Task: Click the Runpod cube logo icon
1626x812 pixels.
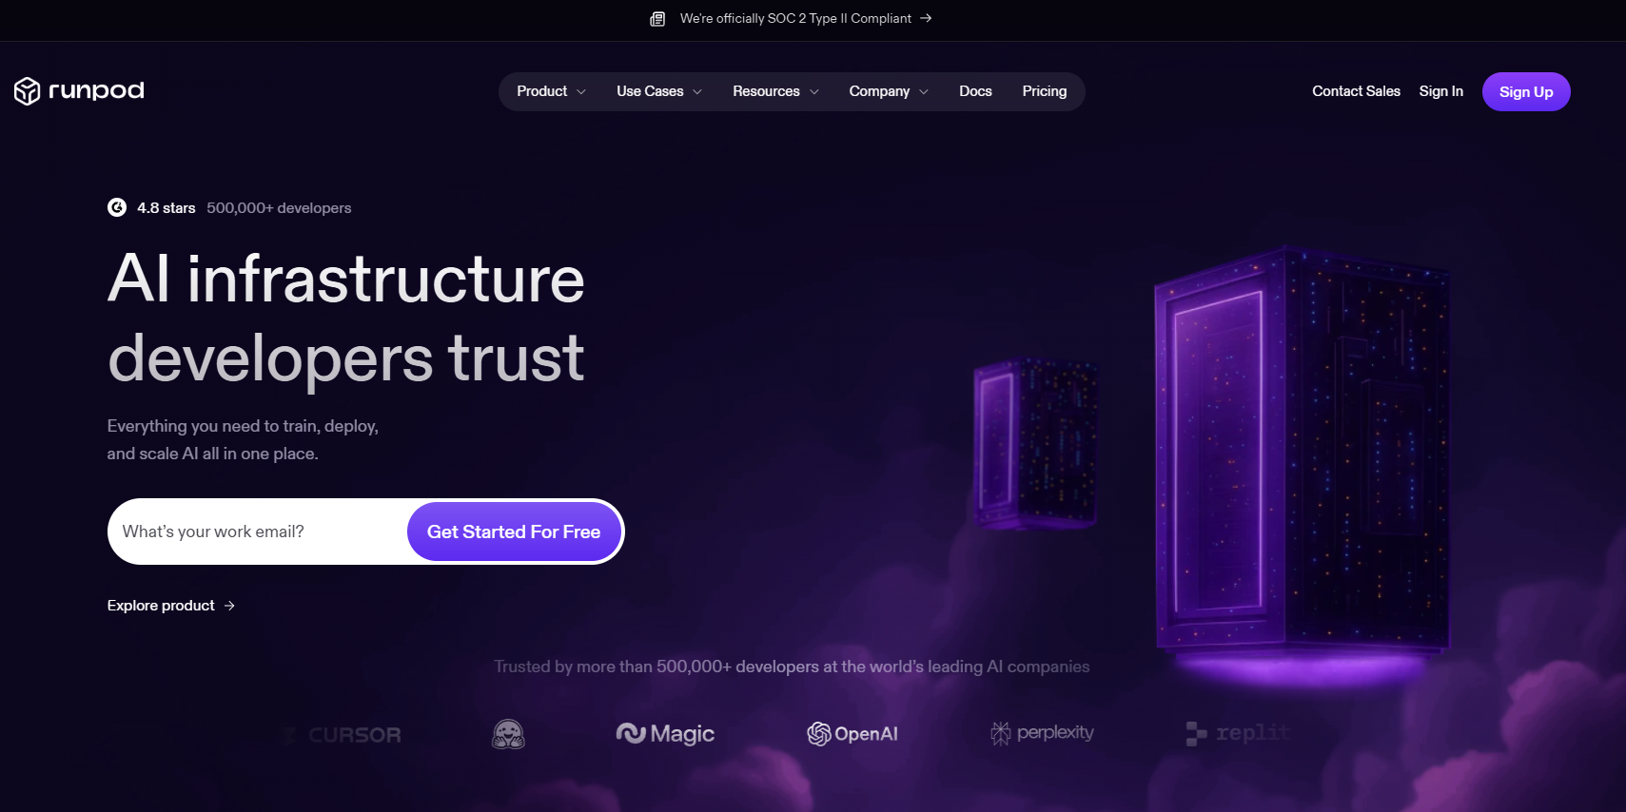Action: click(27, 91)
